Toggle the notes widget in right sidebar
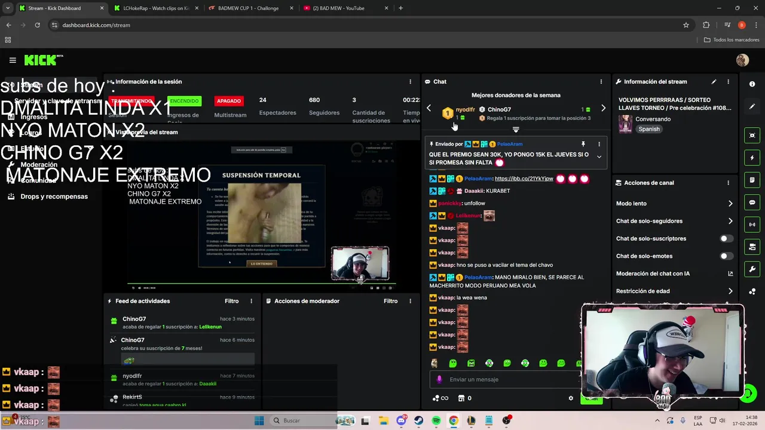This screenshot has height=430, width=765. pyautogui.click(x=752, y=180)
